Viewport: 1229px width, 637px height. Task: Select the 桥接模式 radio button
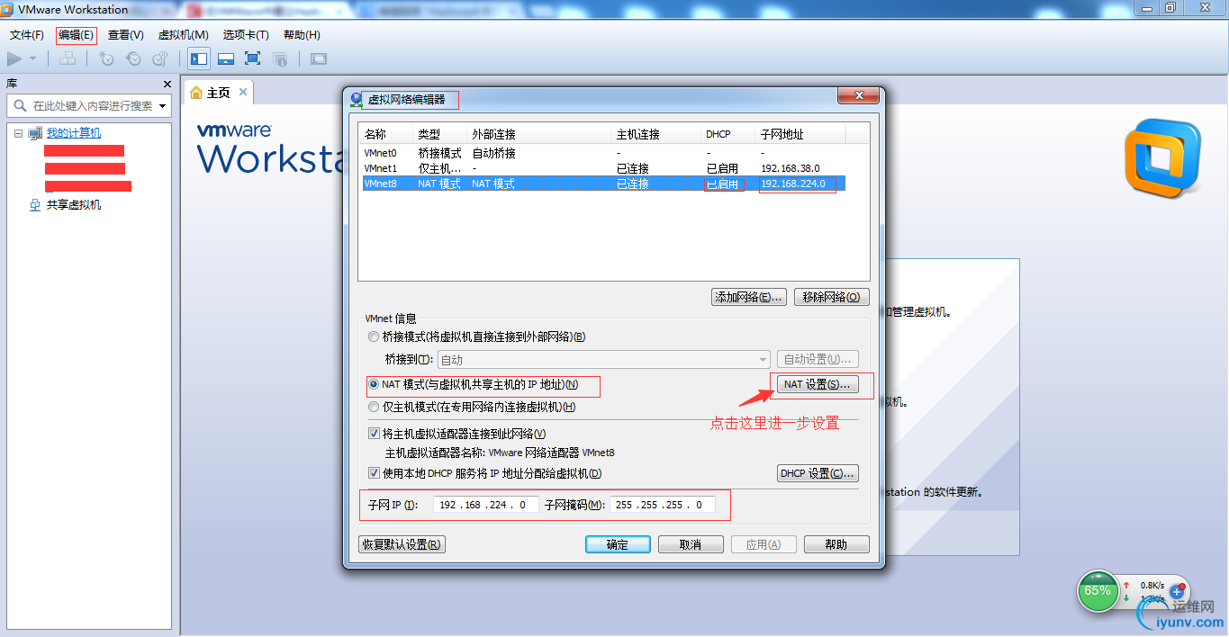pos(373,336)
